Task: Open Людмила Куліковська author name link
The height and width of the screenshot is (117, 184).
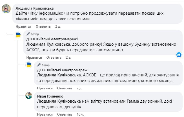Action: [x=34, y=8]
